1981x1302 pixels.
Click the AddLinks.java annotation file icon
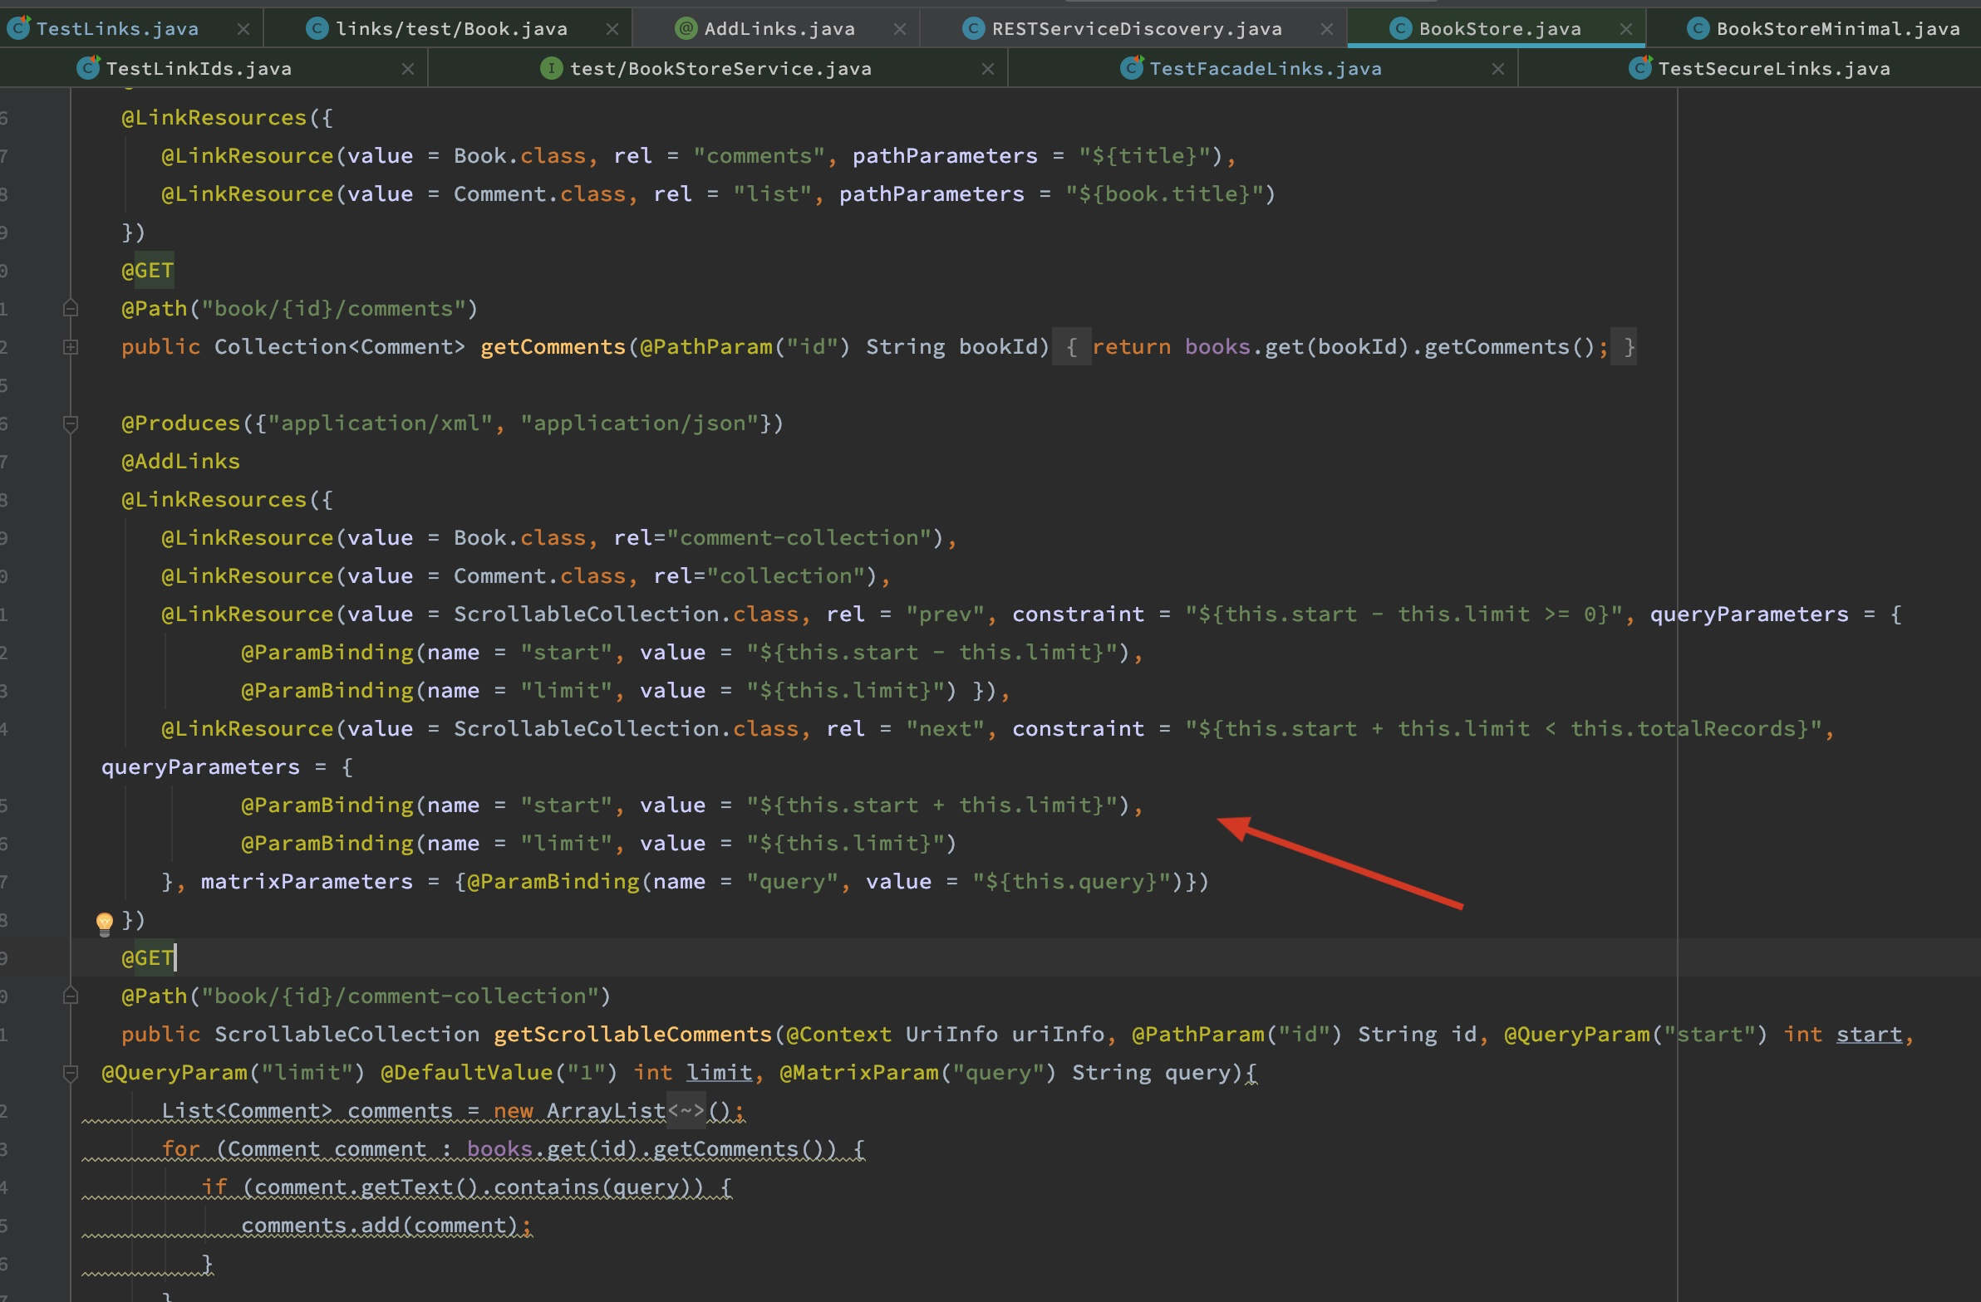[x=685, y=28]
